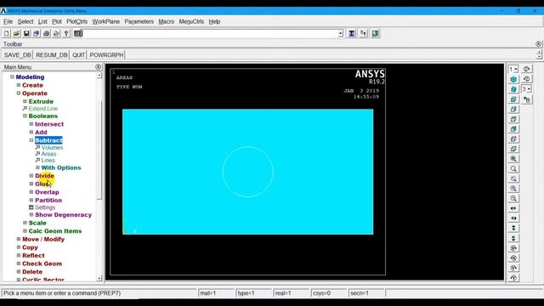This screenshot has width=544, height=306.
Task: Click the Dynamic Model Mode icon
Action: pos(527,99)
